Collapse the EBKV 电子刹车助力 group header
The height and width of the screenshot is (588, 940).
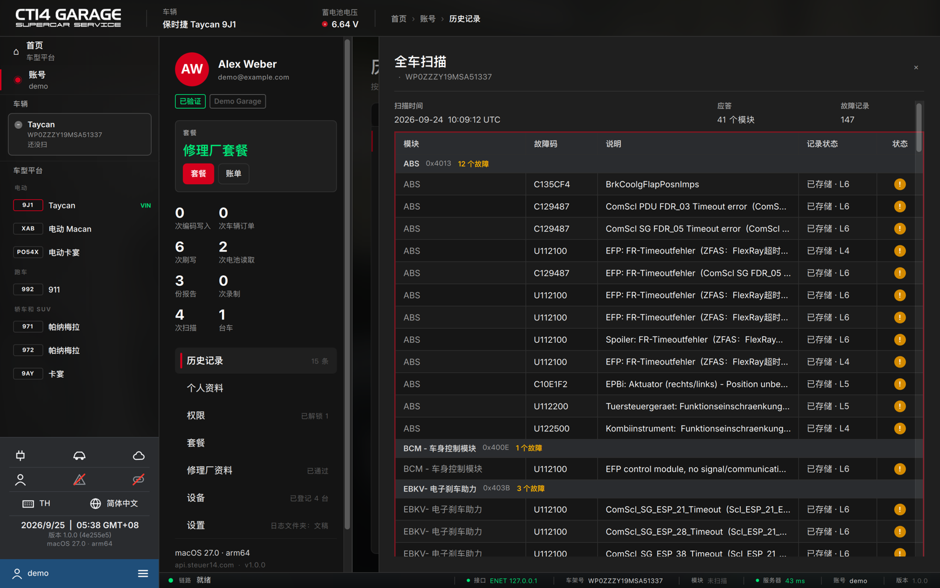[658, 489]
